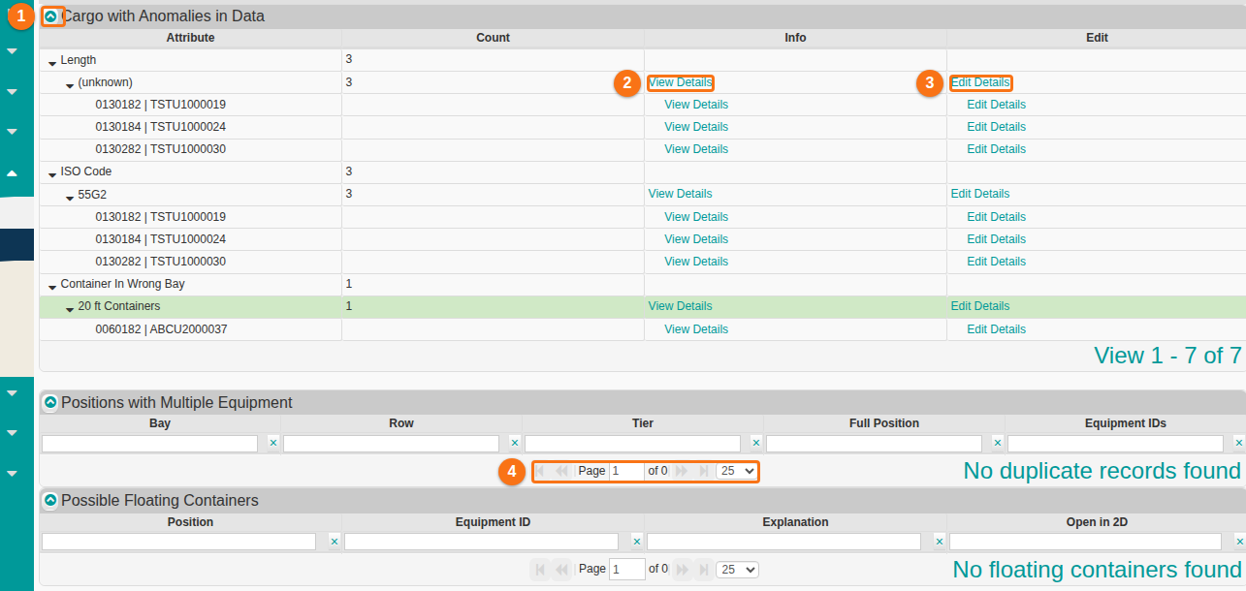Image resolution: width=1246 pixels, height=591 pixels.
Task: View Details for the 55G2 row
Action: tap(680, 194)
